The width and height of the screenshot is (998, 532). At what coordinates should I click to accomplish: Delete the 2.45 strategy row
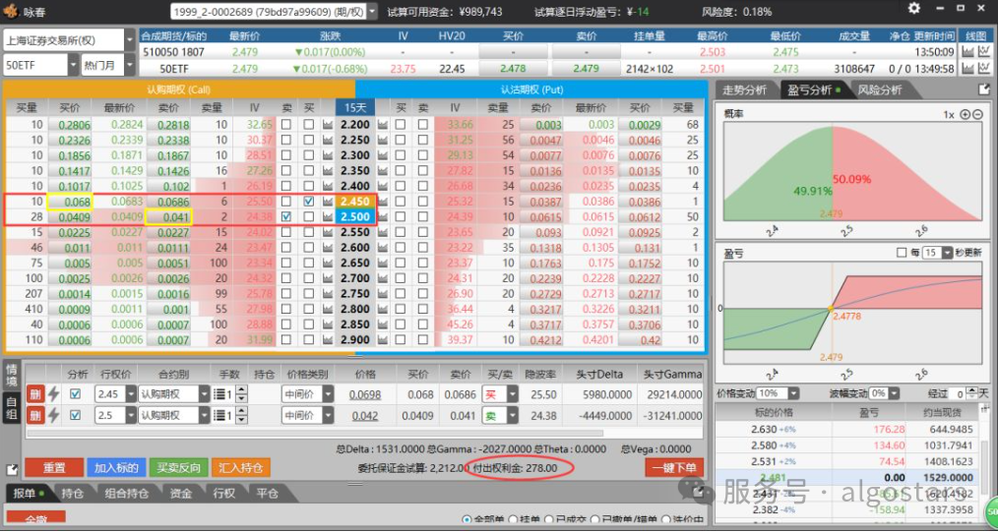click(33, 393)
